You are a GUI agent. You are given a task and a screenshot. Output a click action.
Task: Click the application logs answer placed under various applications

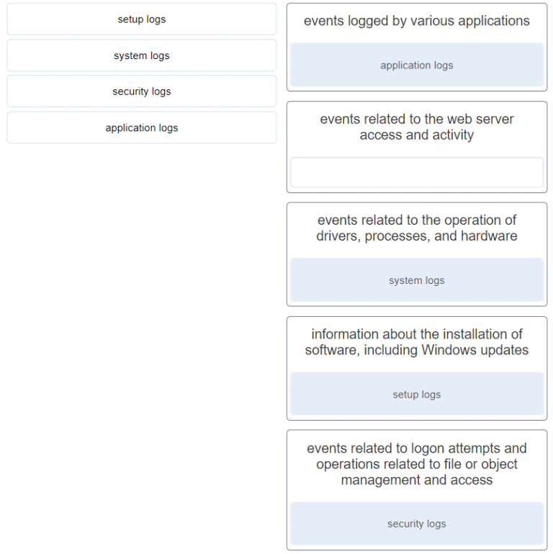tap(416, 66)
